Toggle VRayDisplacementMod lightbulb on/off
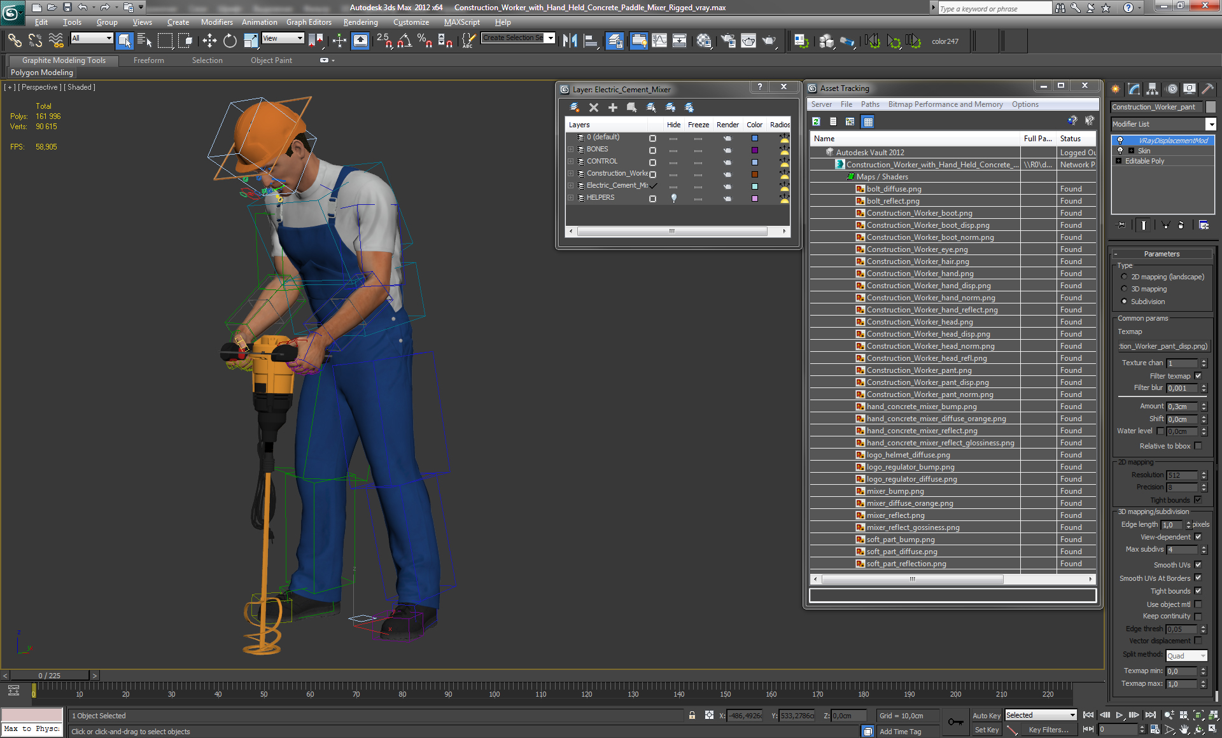 coord(1121,141)
